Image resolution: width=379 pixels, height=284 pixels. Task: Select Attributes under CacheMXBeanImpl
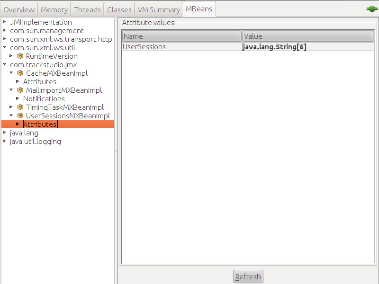pos(39,82)
